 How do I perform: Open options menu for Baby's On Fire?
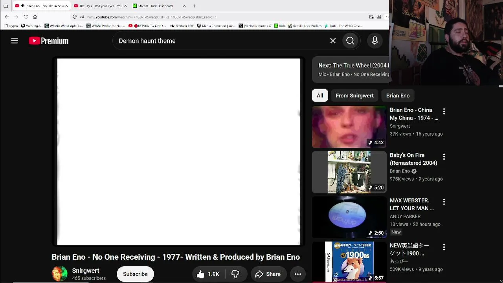click(444, 157)
